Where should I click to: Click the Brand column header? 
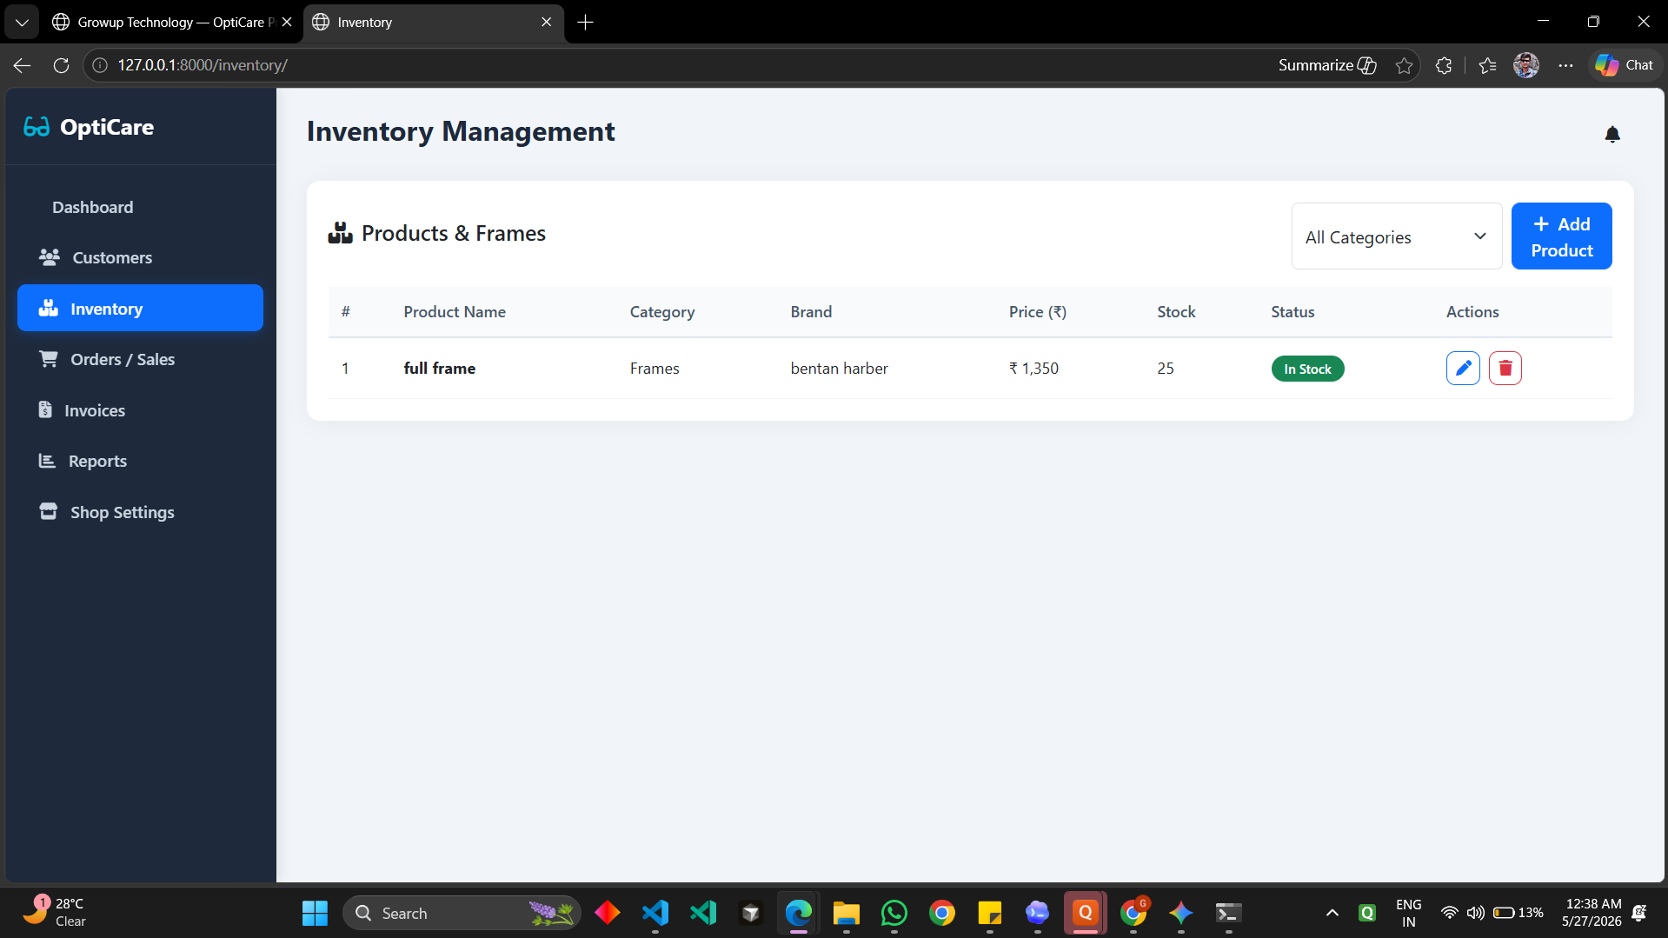pyautogui.click(x=811, y=311)
